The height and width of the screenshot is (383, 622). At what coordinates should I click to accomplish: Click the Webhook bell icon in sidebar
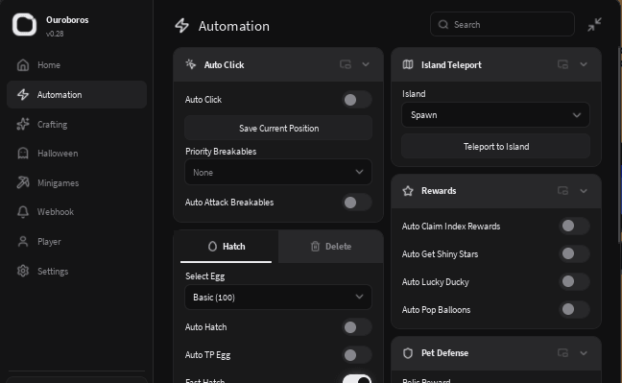point(23,212)
